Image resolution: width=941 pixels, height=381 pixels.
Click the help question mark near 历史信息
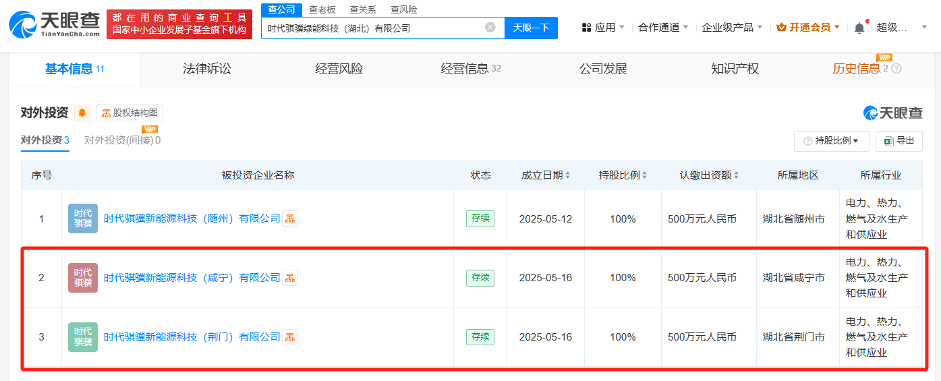pyautogui.click(x=896, y=69)
